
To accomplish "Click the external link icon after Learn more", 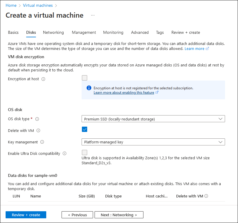I will [207, 48].
